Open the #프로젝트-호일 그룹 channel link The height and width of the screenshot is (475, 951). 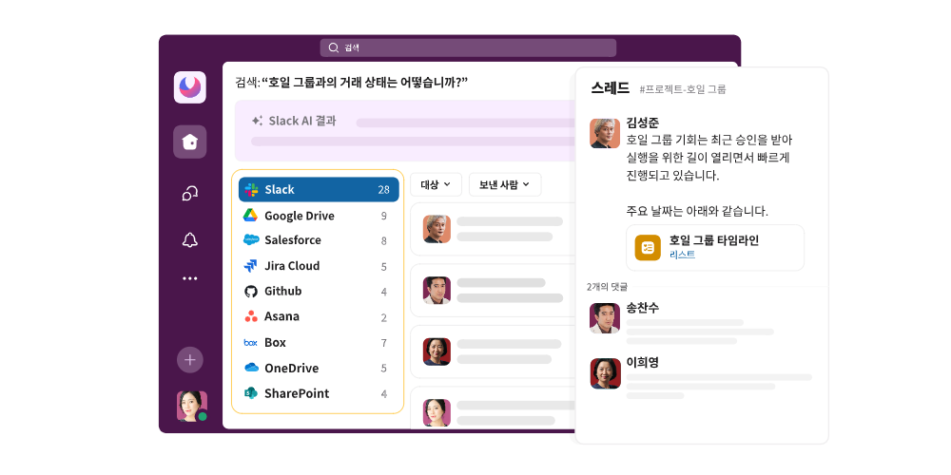coord(683,89)
